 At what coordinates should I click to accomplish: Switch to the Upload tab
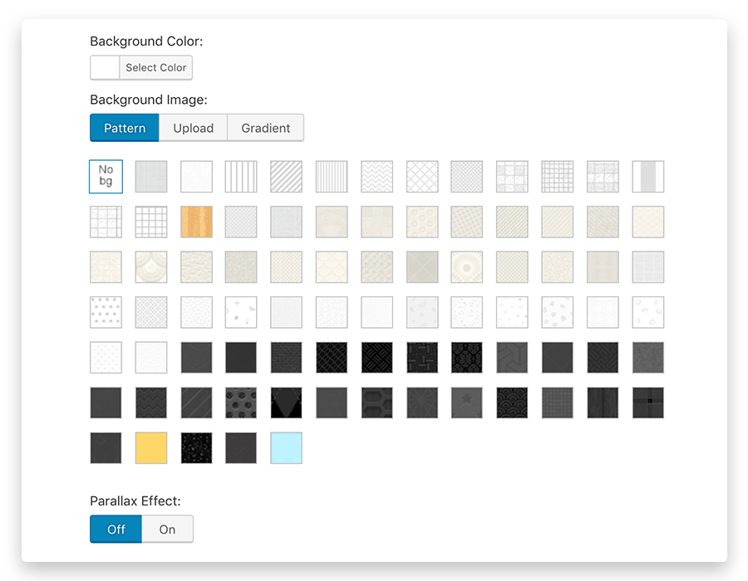coord(193,128)
